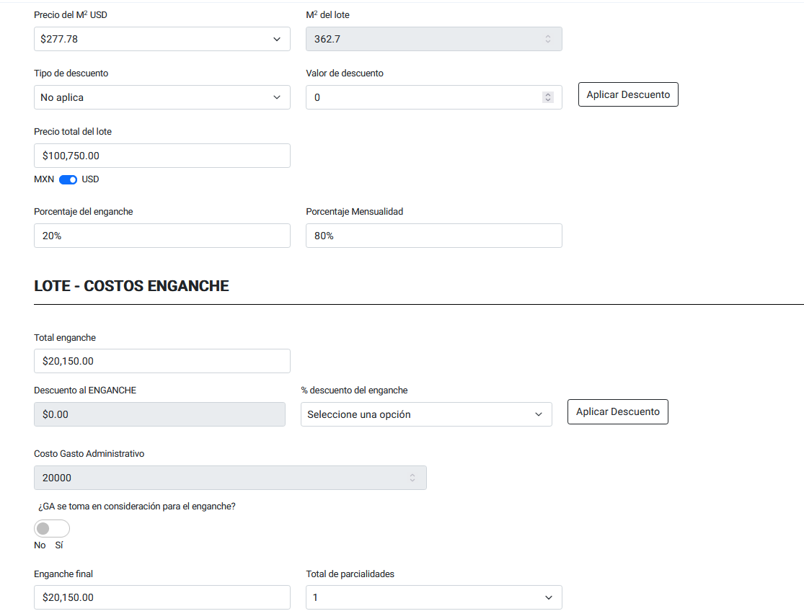804x611 pixels.
Task: Click the Costo Gasto Administrativo field
Action: click(x=216, y=478)
